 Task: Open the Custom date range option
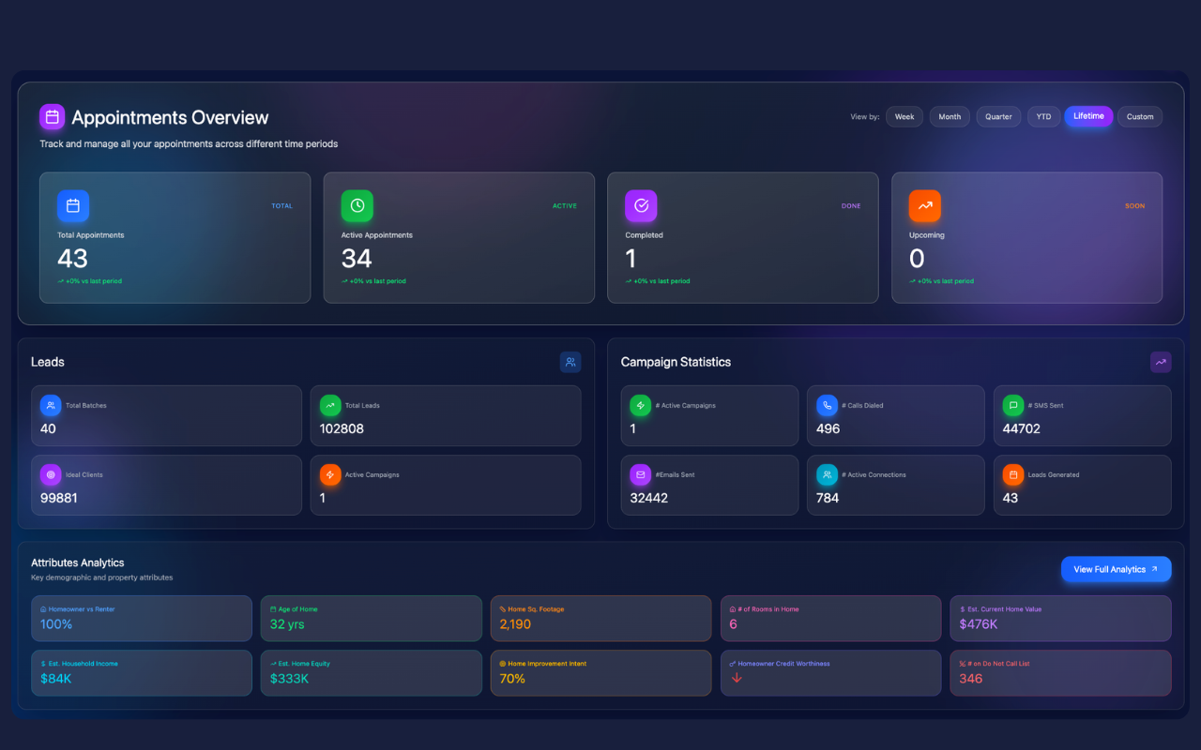click(x=1140, y=117)
